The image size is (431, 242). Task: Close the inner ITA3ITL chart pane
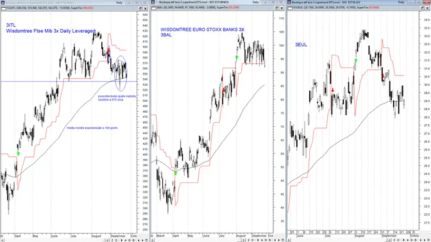(146, 8)
